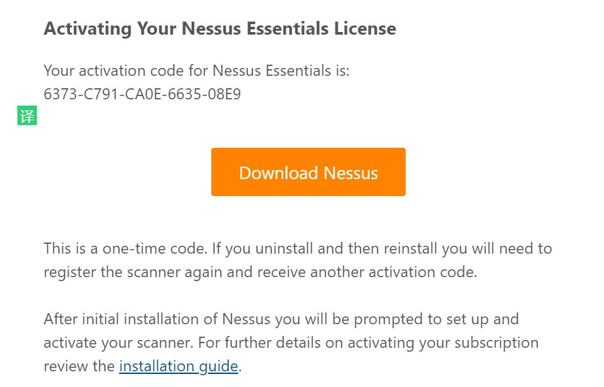Image resolution: width=604 pixels, height=387 pixels.
Task: Click the green translate icon
Action: pyautogui.click(x=27, y=116)
